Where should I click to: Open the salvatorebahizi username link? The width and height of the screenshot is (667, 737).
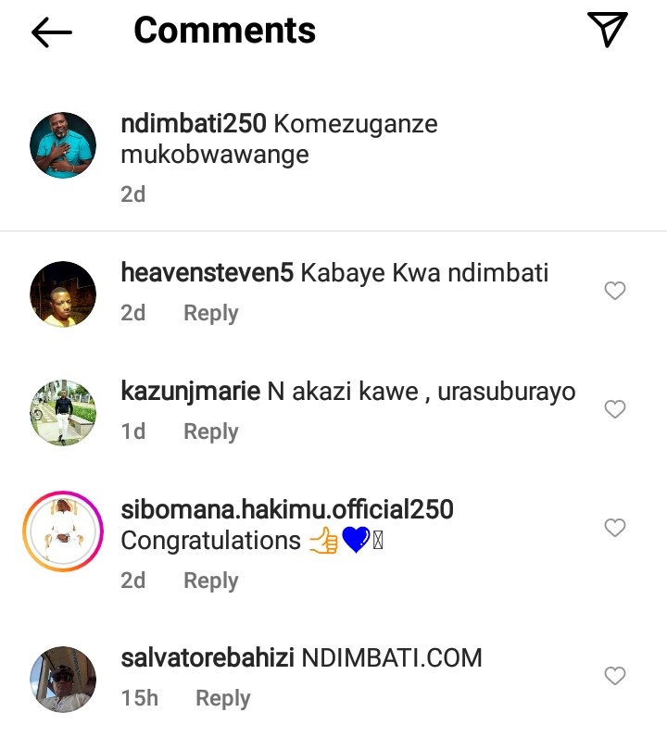tap(208, 657)
